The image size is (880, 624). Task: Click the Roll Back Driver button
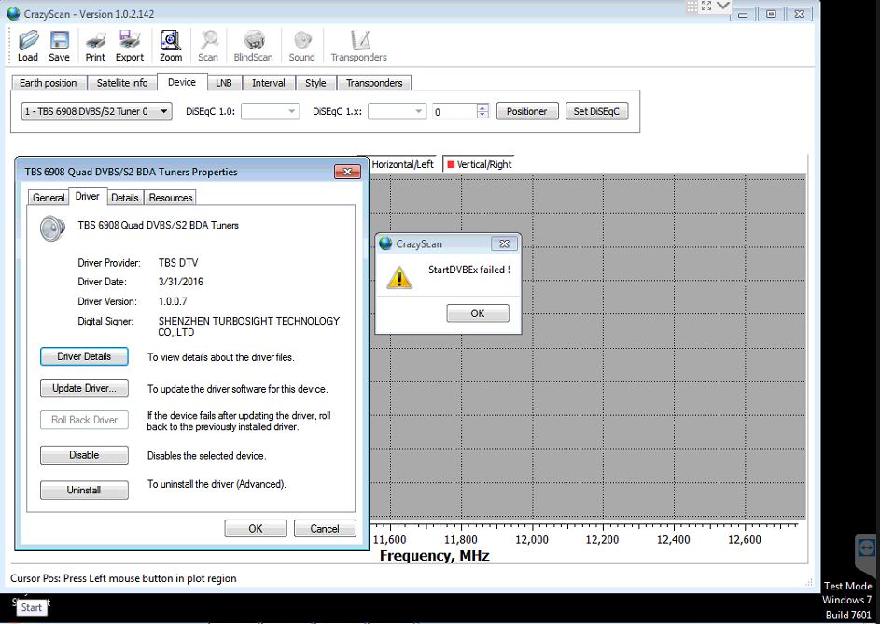pos(84,420)
